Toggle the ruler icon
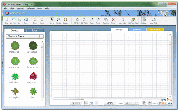Screen dimensions: 179x111 91,103
